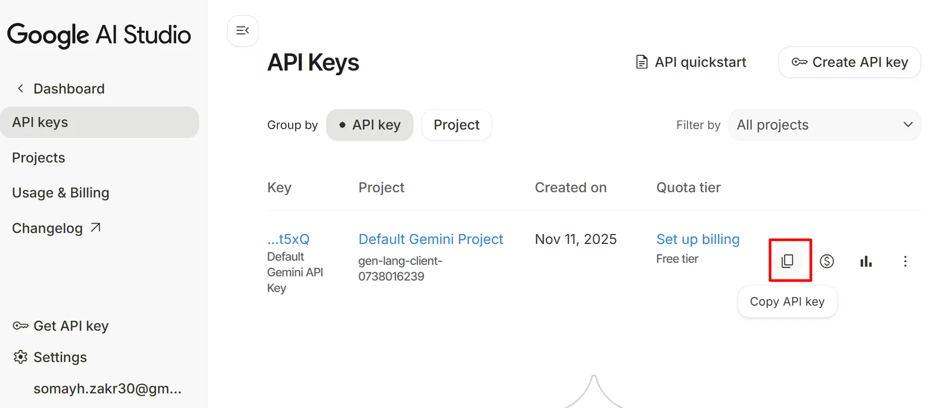Click the Google AI Studio logo

(99, 35)
